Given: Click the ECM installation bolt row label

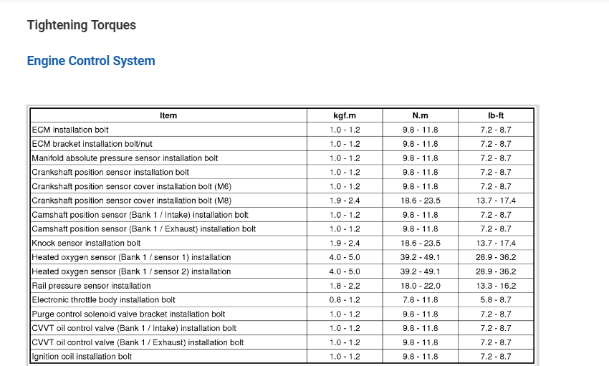Looking at the screenshot, I should point(71,130).
